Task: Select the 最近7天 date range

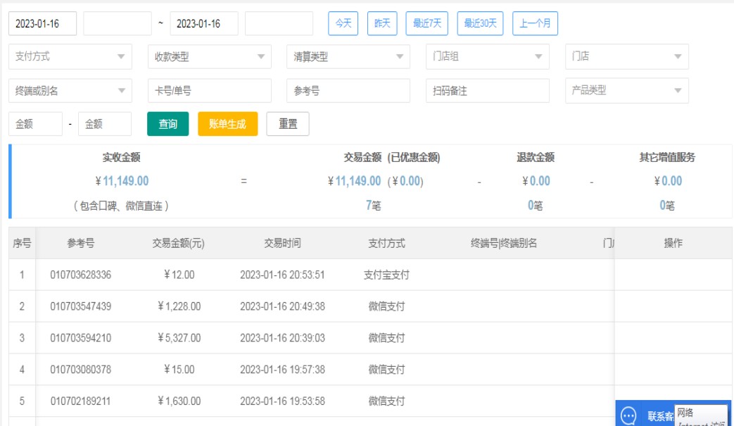Action: point(427,23)
